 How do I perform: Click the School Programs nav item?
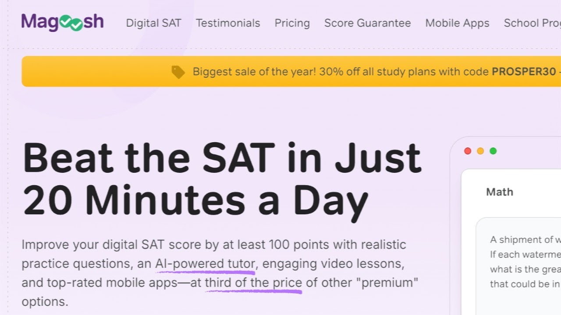tap(532, 23)
